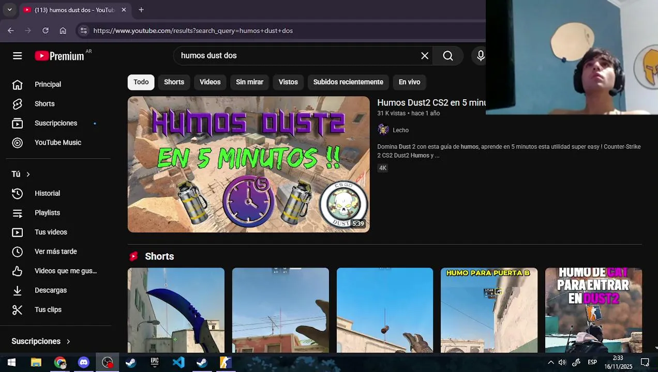Select the Vistos filter chip

tap(288, 82)
